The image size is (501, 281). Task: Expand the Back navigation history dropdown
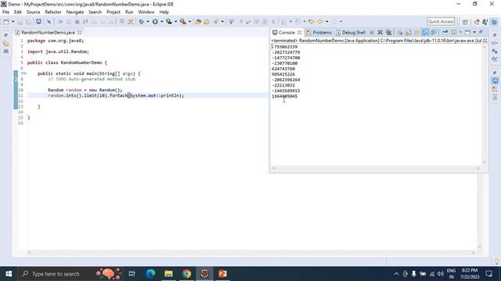pos(327,22)
